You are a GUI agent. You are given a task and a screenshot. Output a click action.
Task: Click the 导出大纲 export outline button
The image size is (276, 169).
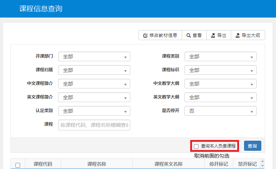click(x=248, y=35)
